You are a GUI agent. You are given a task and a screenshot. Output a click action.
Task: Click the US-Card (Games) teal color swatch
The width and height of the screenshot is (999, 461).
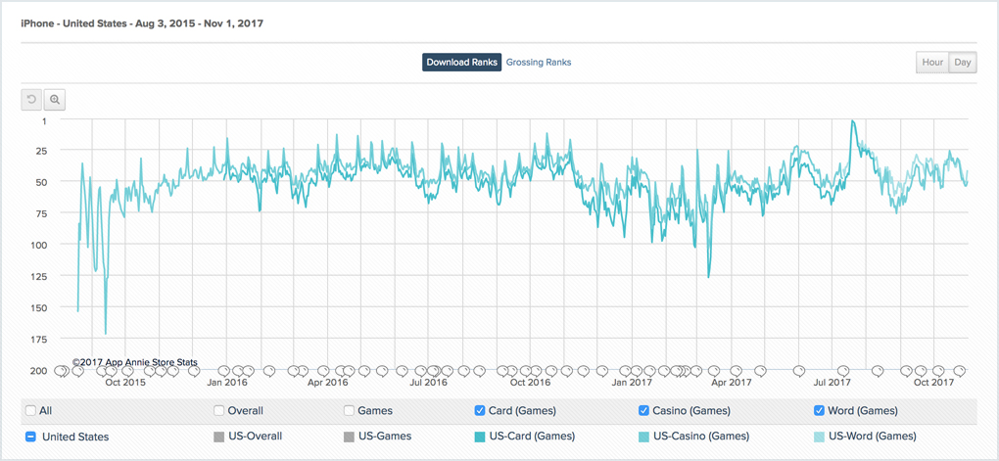[x=480, y=437]
